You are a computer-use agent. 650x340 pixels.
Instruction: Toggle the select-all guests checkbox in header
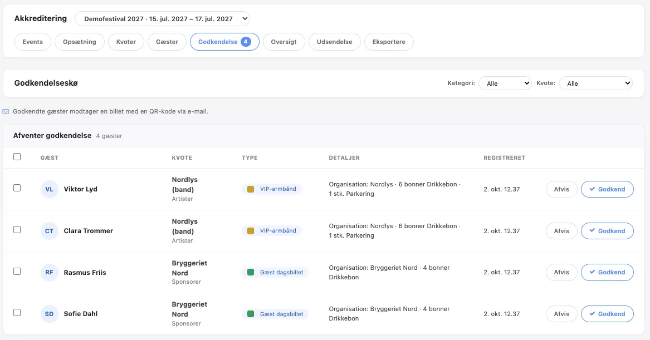pyautogui.click(x=17, y=156)
